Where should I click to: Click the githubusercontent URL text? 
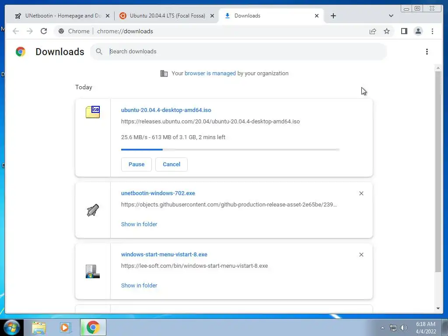pyautogui.click(x=229, y=205)
